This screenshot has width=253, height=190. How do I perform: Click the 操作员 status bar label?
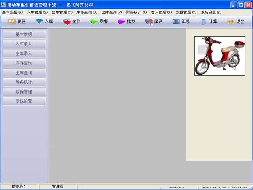[19, 187]
